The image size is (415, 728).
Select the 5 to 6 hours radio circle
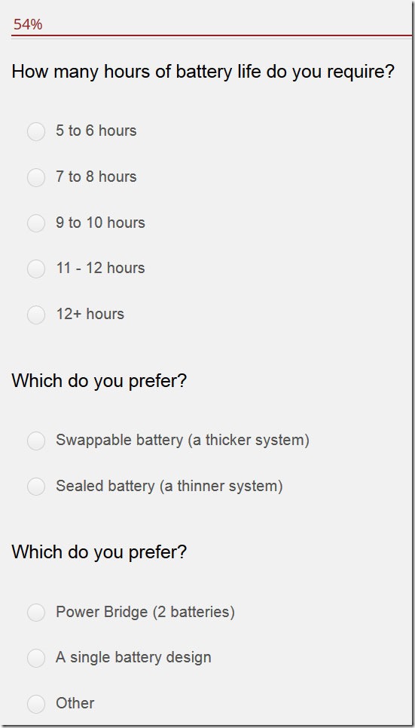36,131
